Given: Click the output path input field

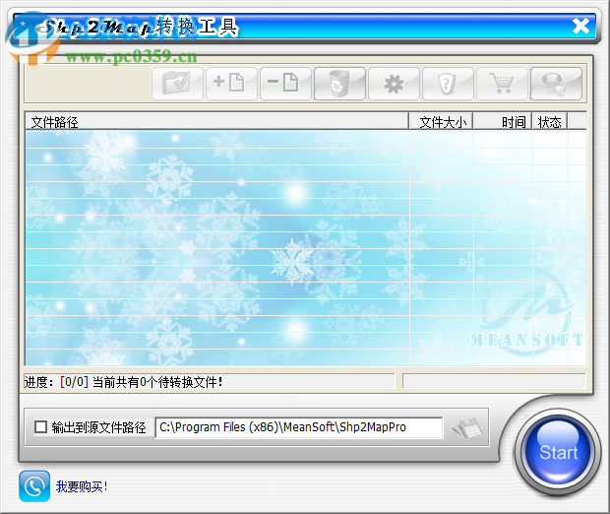Looking at the screenshot, I should click(299, 427).
